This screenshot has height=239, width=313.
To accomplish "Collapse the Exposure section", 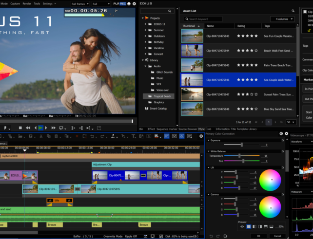I will pyautogui.click(x=208, y=140).
